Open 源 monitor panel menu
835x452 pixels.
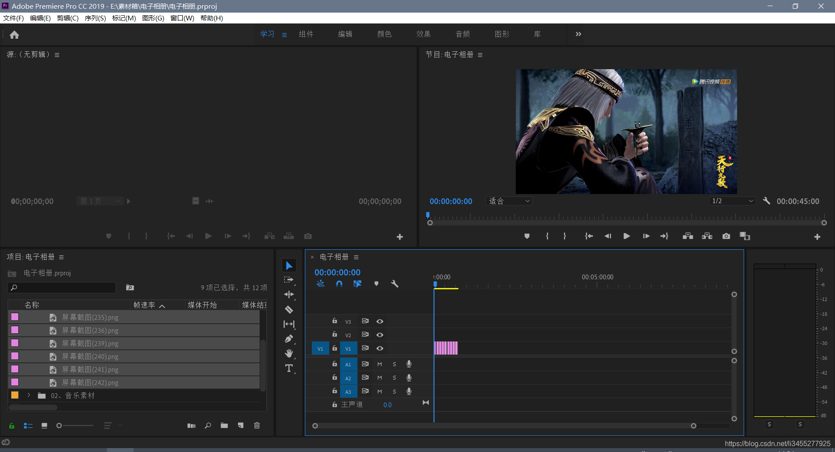pyautogui.click(x=57, y=55)
